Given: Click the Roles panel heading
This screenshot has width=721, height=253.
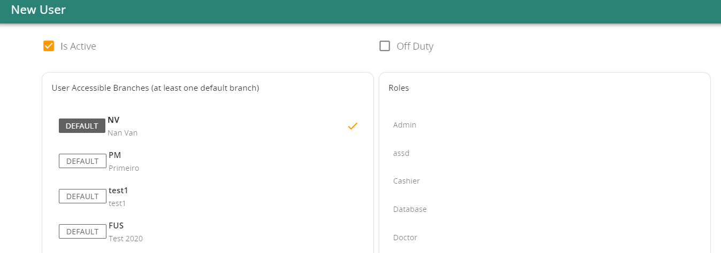Looking at the screenshot, I should click(x=399, y=88).
